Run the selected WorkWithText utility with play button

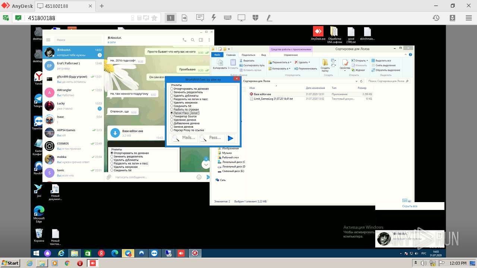[230, 138]
